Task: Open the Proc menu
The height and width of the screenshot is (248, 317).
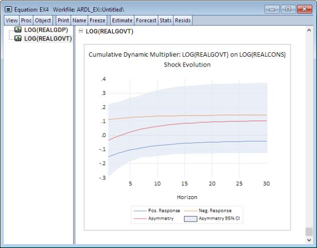Action: pos(26,21)
